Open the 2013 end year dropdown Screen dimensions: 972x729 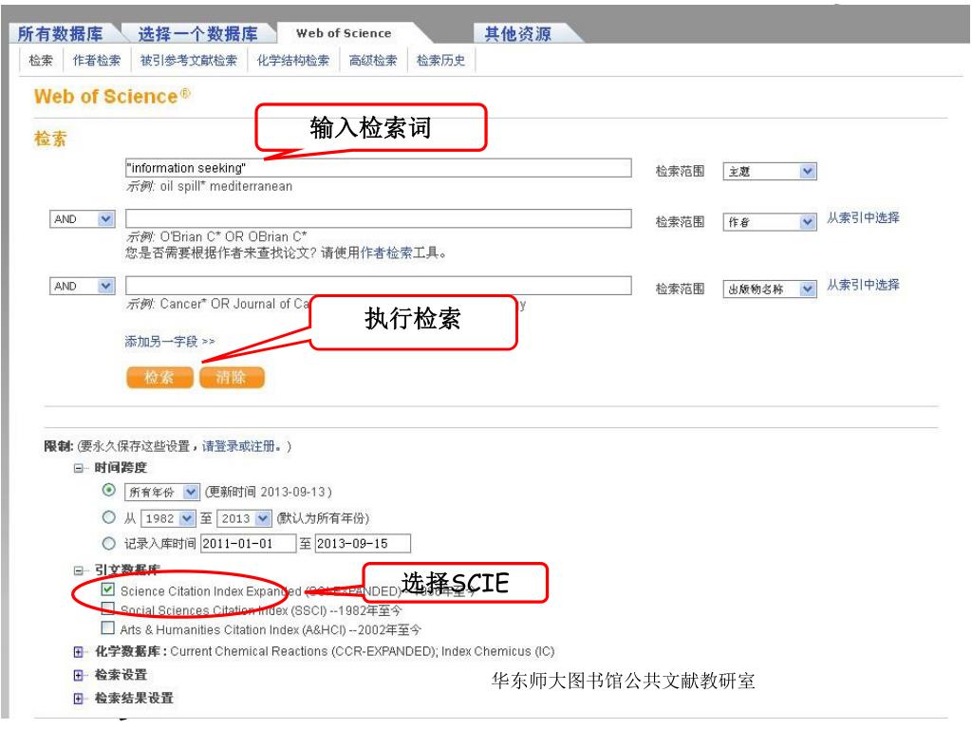(244, 518)
